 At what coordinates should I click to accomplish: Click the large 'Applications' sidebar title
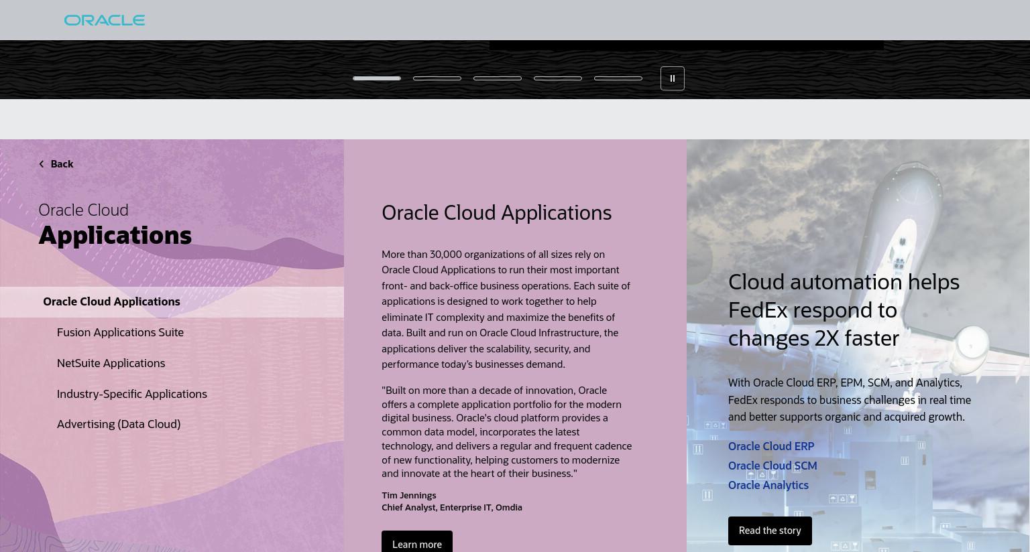(x=115, y=236)
